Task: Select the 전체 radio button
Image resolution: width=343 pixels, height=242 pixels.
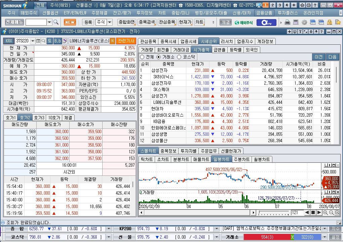Action: point(142,57)
